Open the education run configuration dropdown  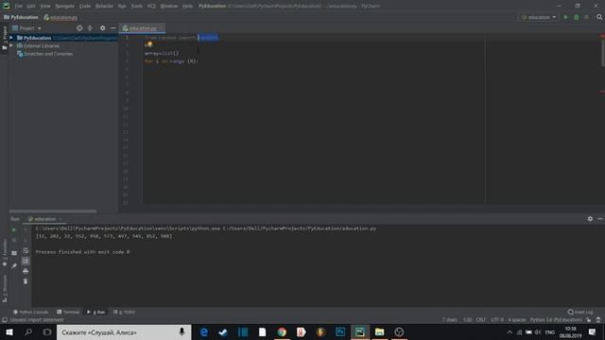click(539, 17)
